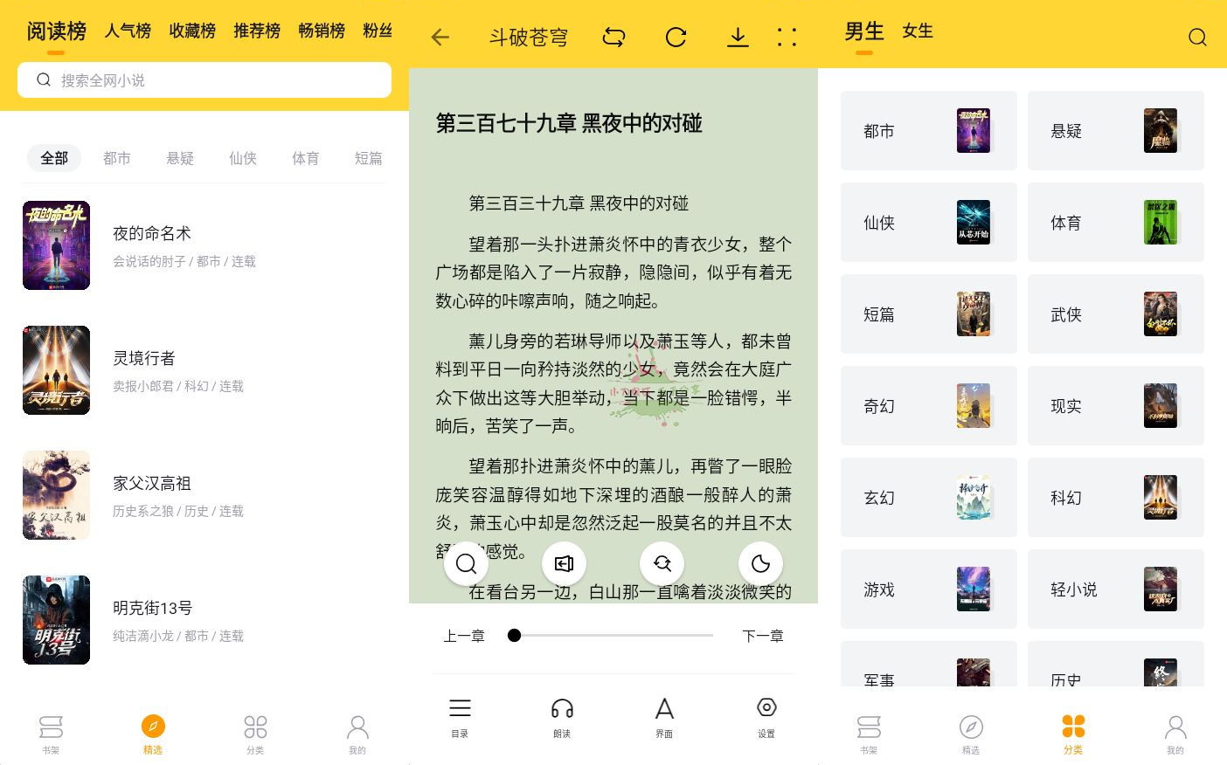This screenshot has height=765, width=1227.
Task: Open the 设置 reader settings icon
Action: pyautogui.click(x=766, y=716)
